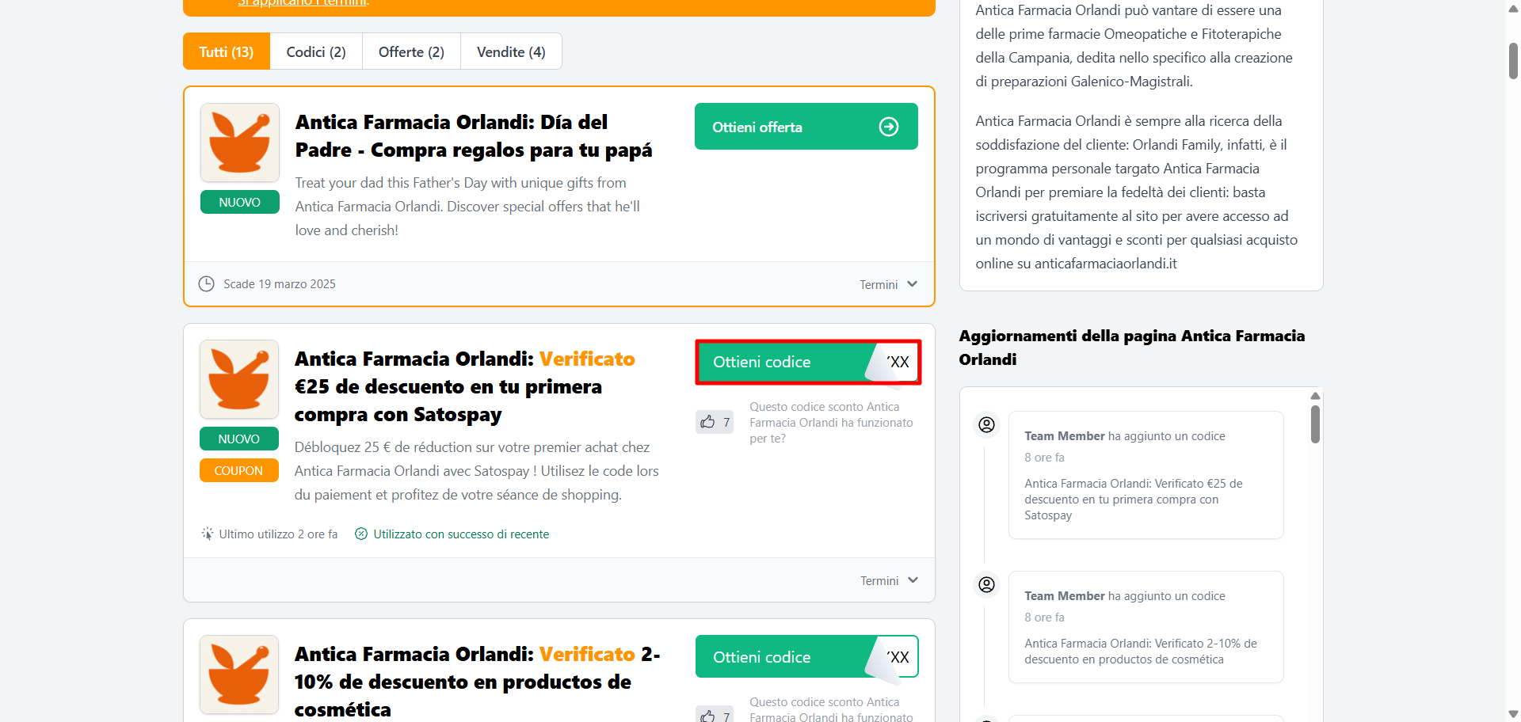This screenshot has height=722, width=1521.
Task: Click the user avatar beside the cosmética update
Action: [986, 584]
